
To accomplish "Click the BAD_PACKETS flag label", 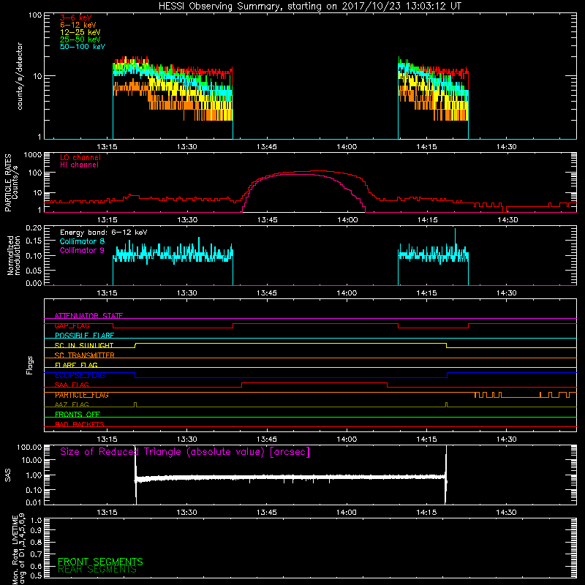I will pos(80,425).
